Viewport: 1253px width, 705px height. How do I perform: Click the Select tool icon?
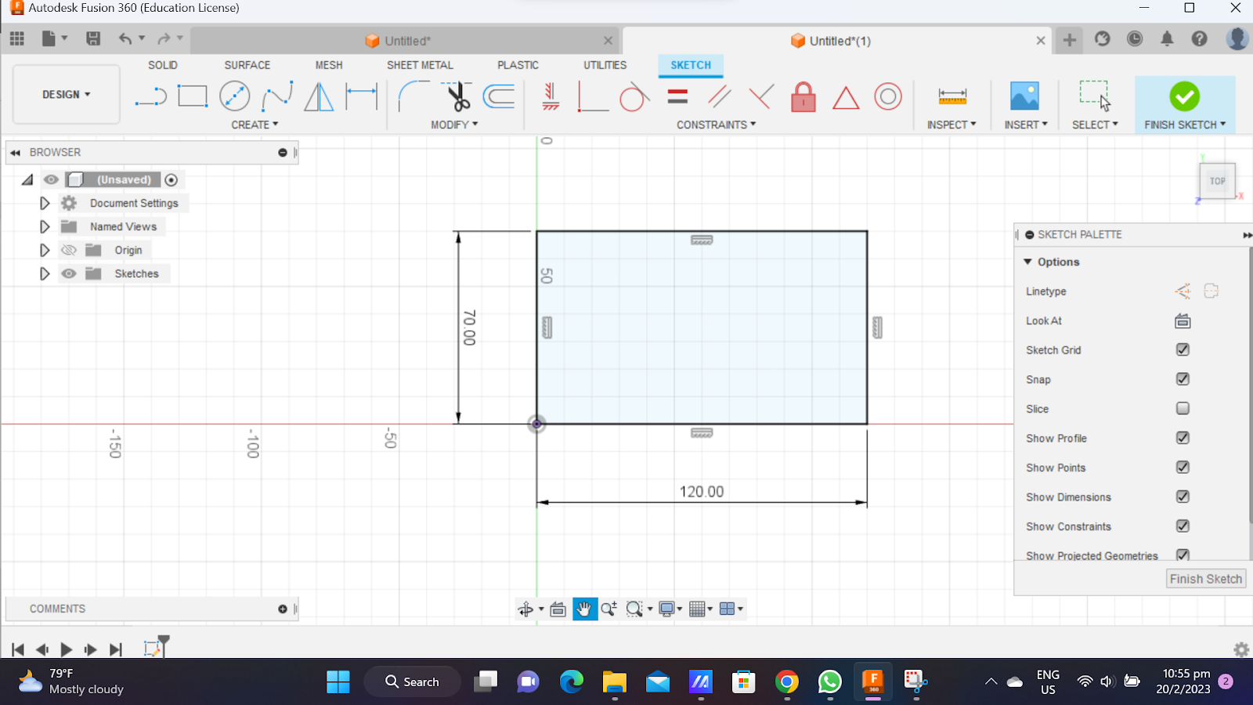click(1095, 96)
